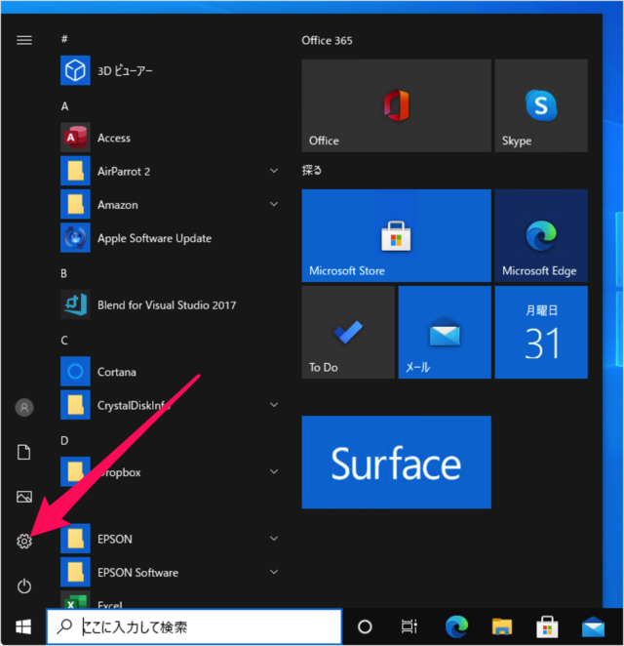The width and height of the screenshot is (624, 646).
Task: Click the user account avatar icon
Action: pyautogui.click(x=24, y=407)
